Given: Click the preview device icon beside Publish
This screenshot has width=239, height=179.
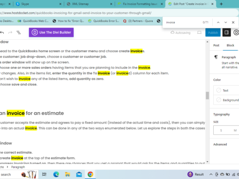Looking at the screenshot, I should pos(199,32).
